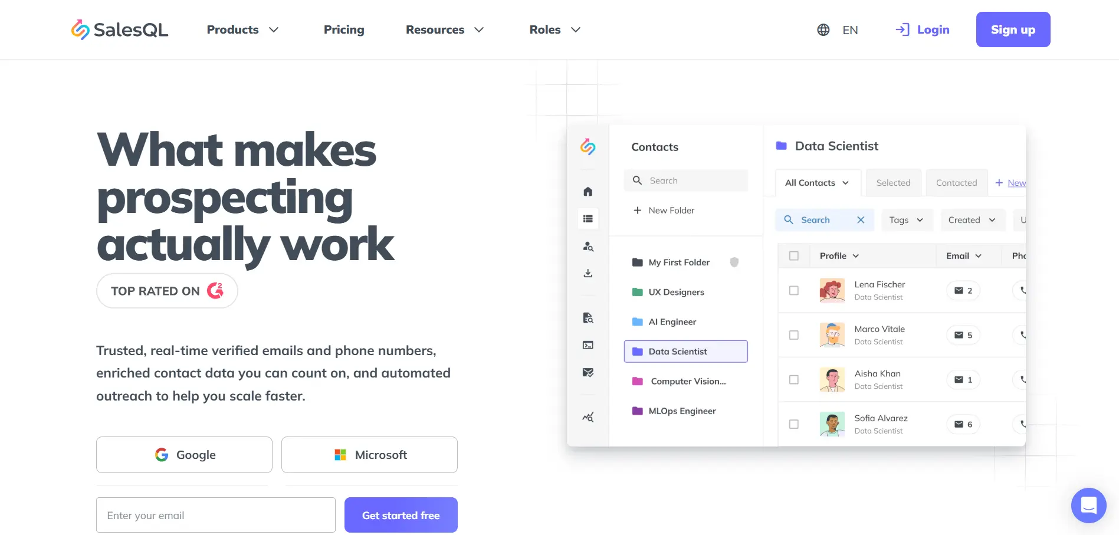Click the + New tab link
1119x535 pixels.
click(x=1010, y=183)
